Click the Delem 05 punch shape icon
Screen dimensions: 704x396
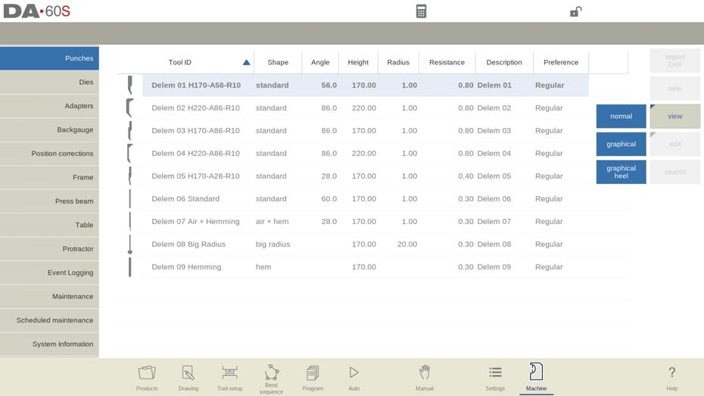(130, 176)
